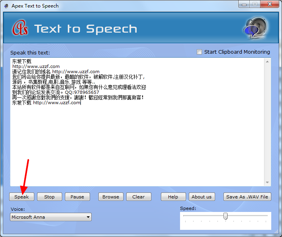The width and height of the screenshot is (282, 237).
Task: Click the Speak button
Action: [x=22, y=197]
